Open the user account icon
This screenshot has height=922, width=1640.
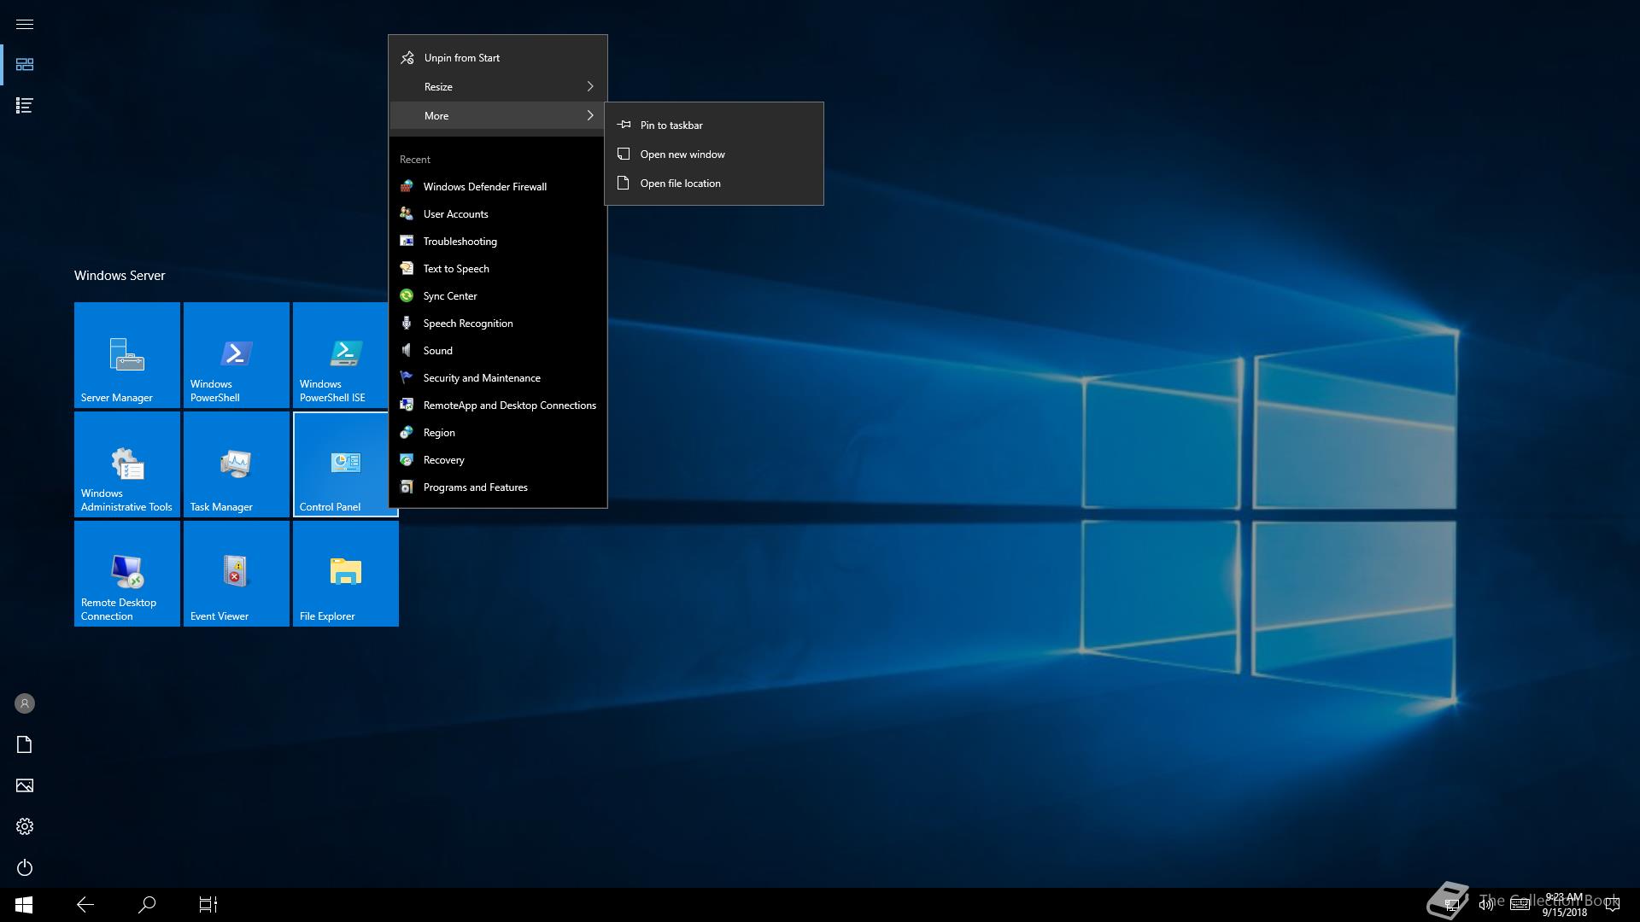[25, 703]
